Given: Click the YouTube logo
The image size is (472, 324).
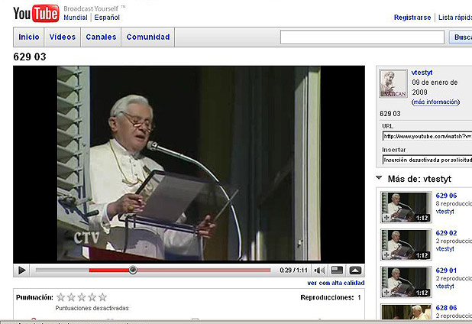Looking at the screenshot, I should point(36,13).
